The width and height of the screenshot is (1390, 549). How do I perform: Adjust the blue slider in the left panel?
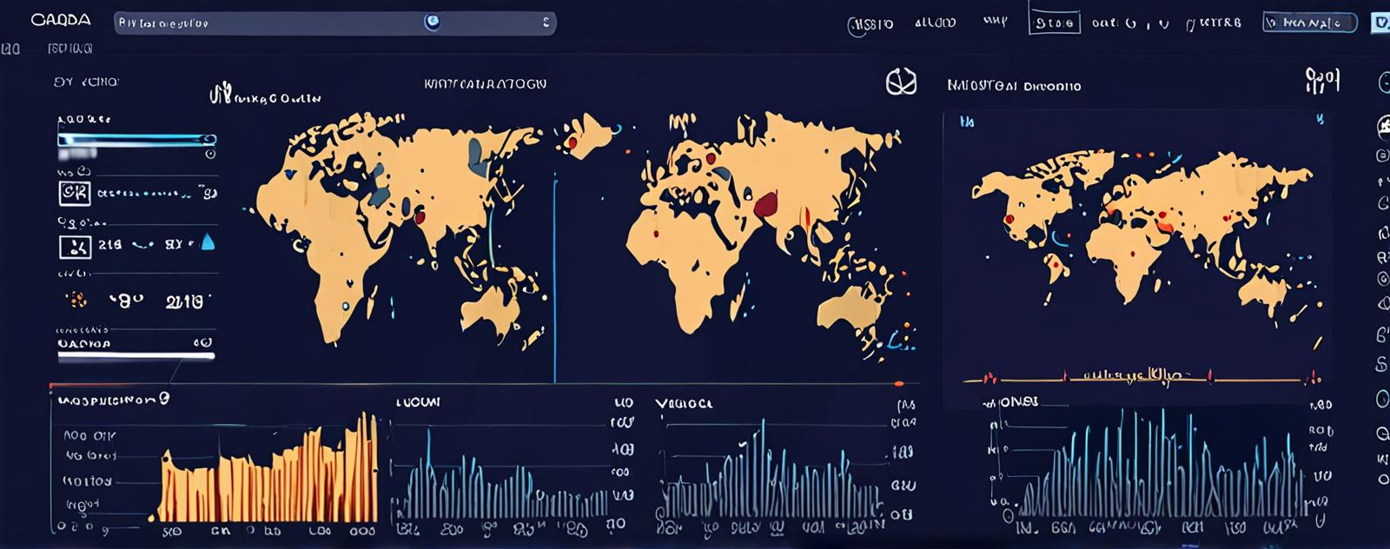click(x=136, y=139)
